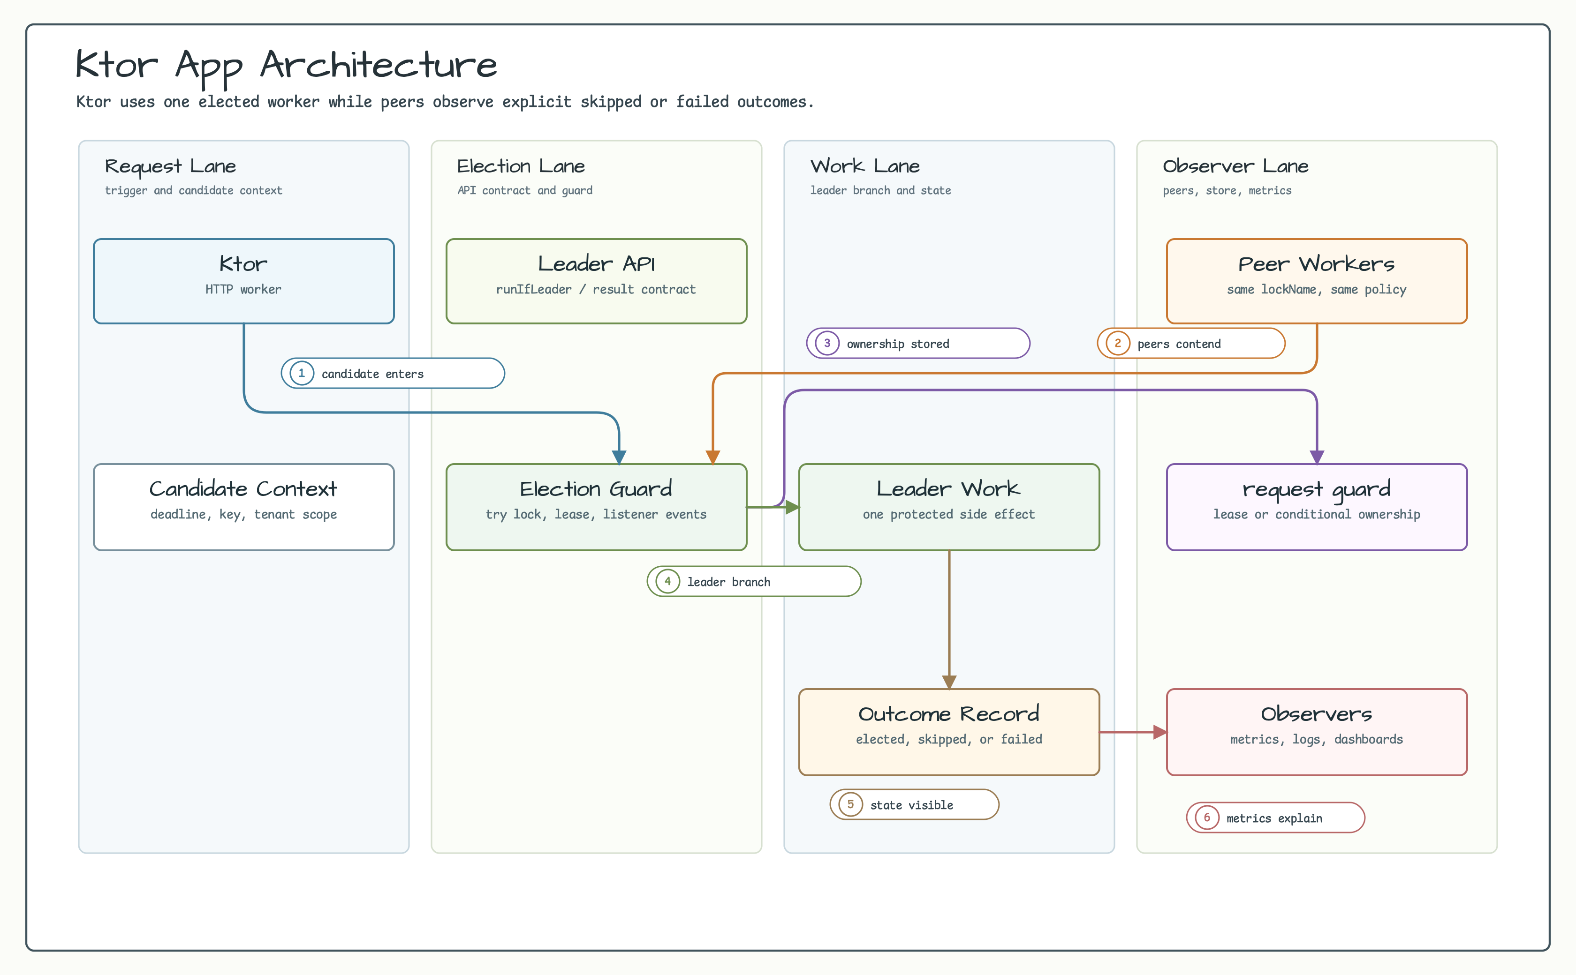Viewport: 1576px width, 975px height.
Task: Click the Candidate Context box
Action: (x=244, y=507)
